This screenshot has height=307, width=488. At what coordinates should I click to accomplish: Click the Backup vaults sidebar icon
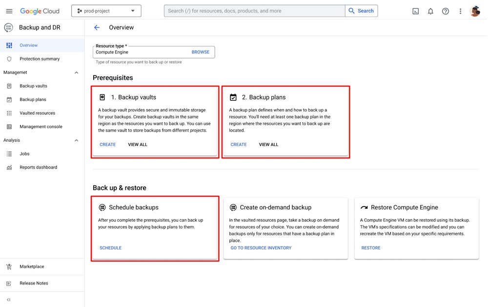pos(9,86)
